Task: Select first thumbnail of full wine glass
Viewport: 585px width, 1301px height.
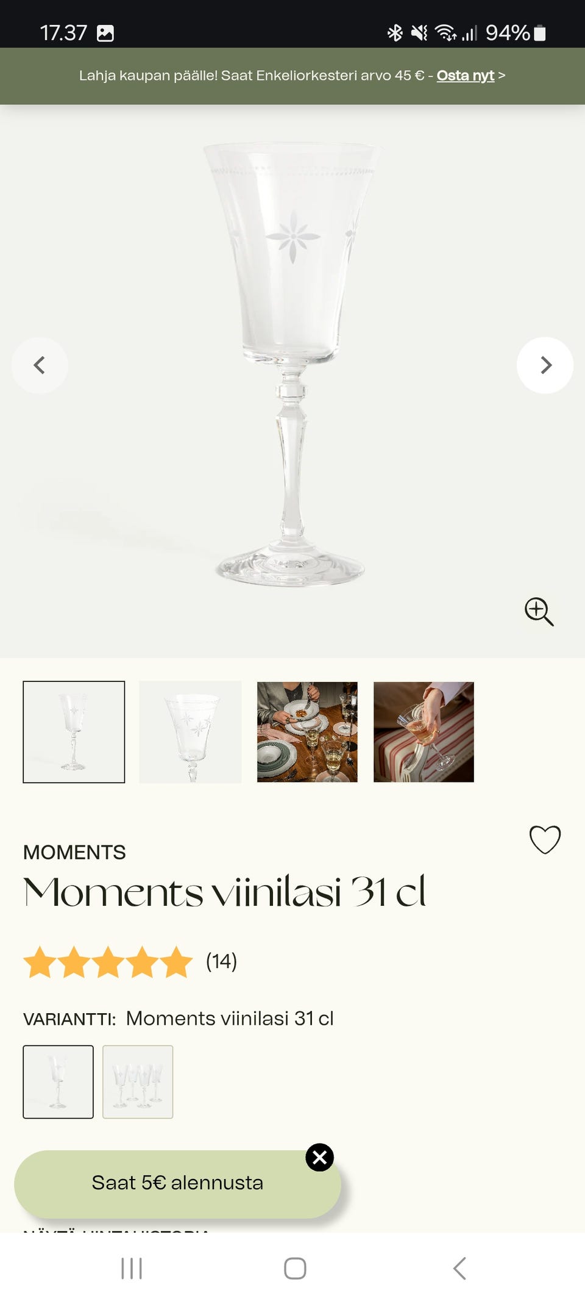Action: [74, 732]
